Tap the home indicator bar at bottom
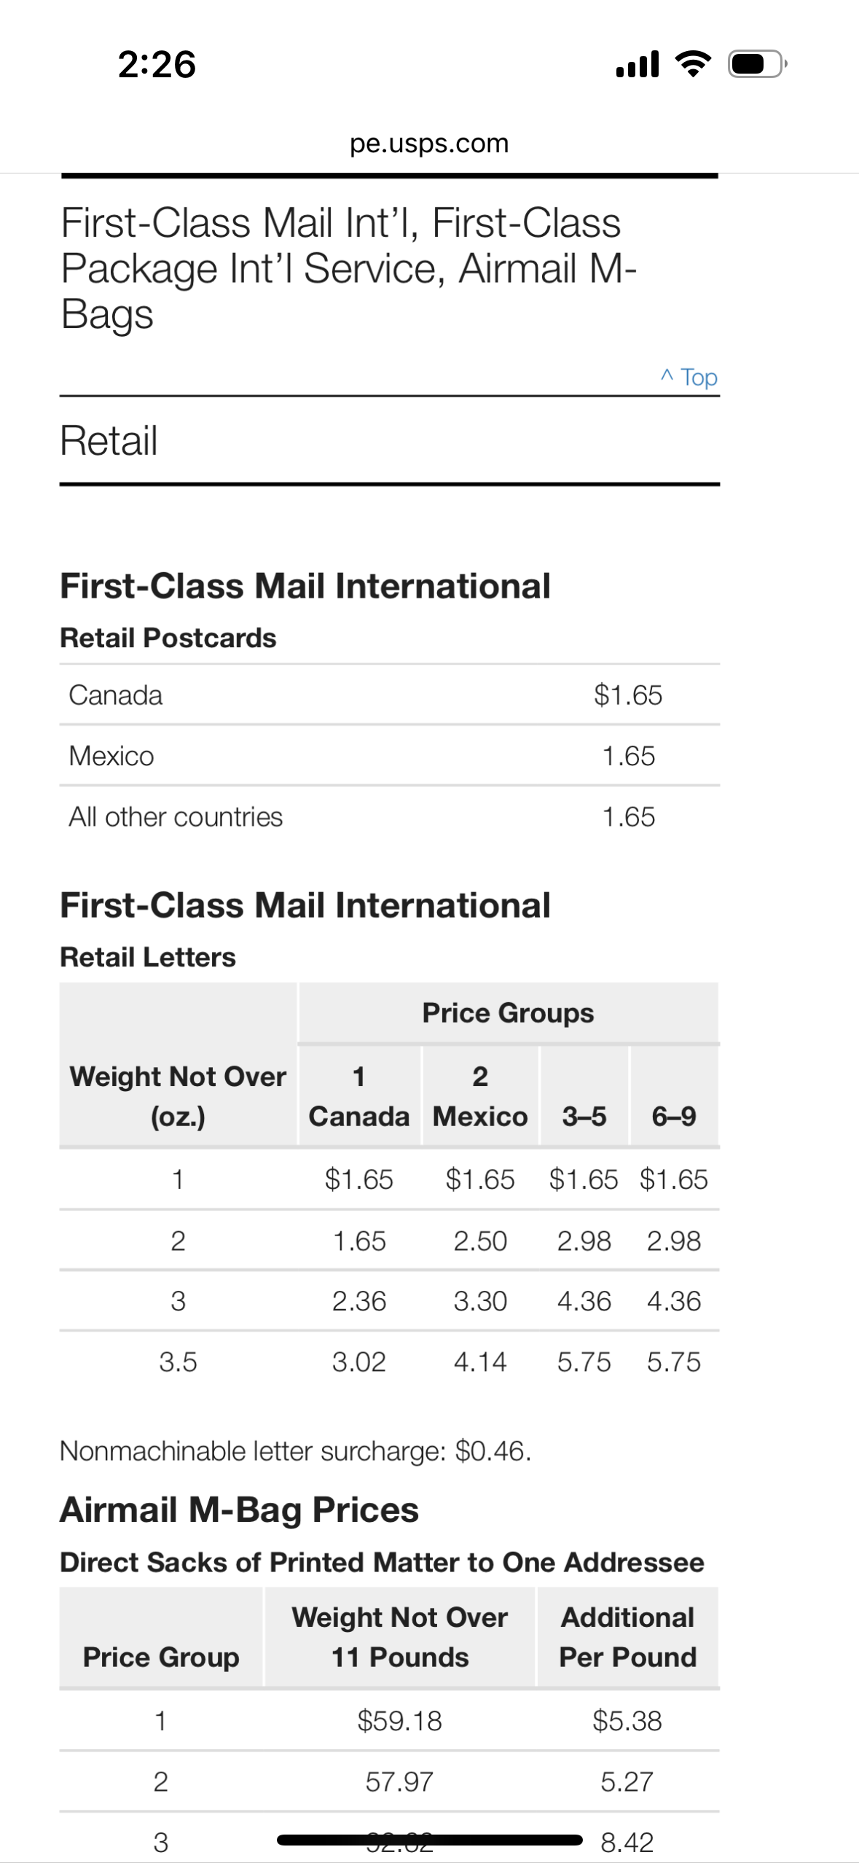859x1863 pixels. [430, 1840]
